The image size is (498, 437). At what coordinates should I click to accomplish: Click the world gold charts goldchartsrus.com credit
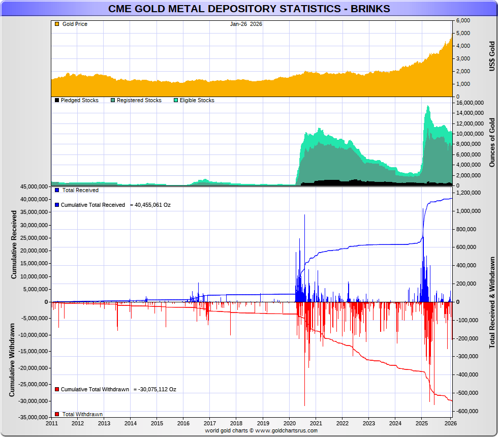(x=261, y=430)
